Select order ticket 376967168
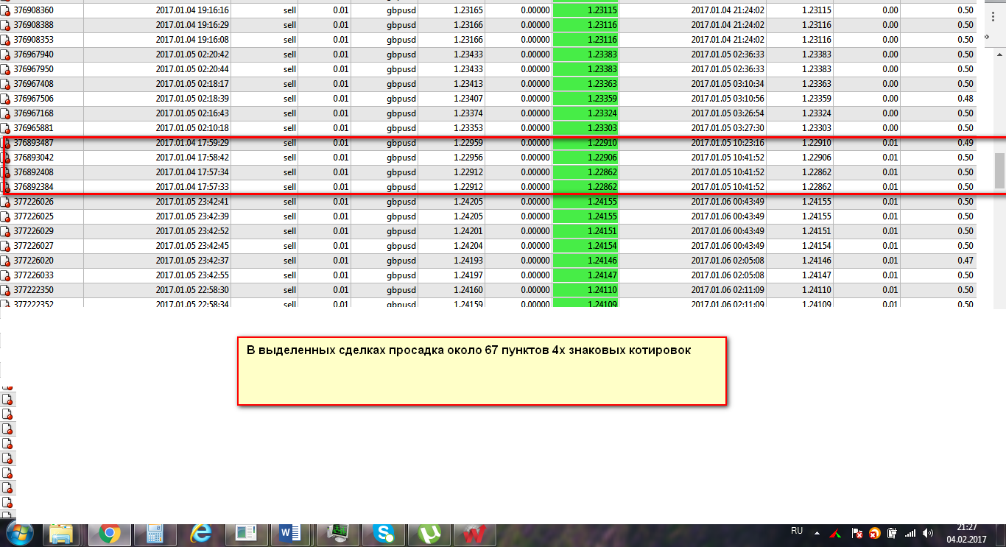1006x547 pixels. pyautogui.click(x=34, y=113)
